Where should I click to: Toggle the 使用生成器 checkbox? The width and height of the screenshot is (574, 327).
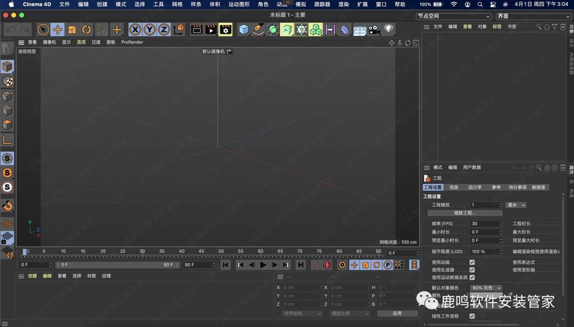[x=472, y=270]
